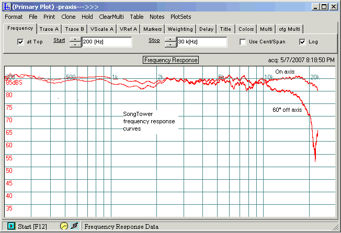Click the Start play icon in status bar
This screenshot has height=233, width=341.
(10, 227)
